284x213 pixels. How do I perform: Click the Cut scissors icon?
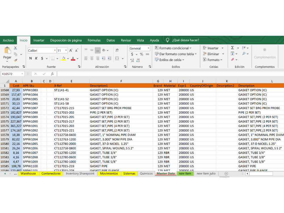click(x=15, y=48)
